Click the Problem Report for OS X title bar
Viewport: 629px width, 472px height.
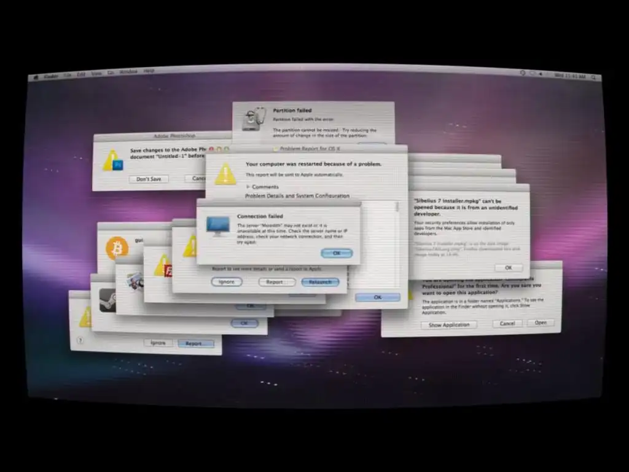307,149
